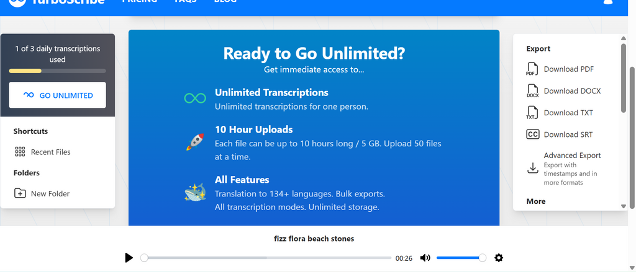
Task: Click the TXT file icon
Action: (x=532, y=113)
